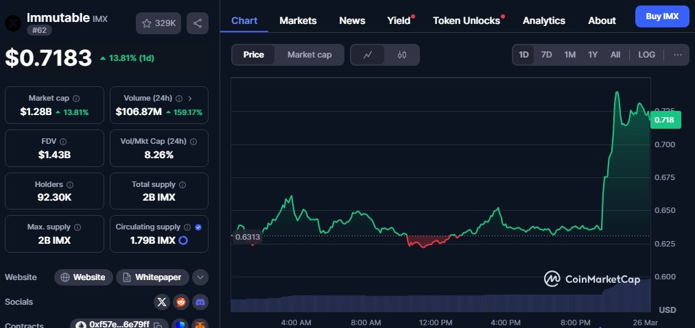Set chart range to 1M
Image resolution: width=695 pixels, height=328 pixels.
coord(569,55)
